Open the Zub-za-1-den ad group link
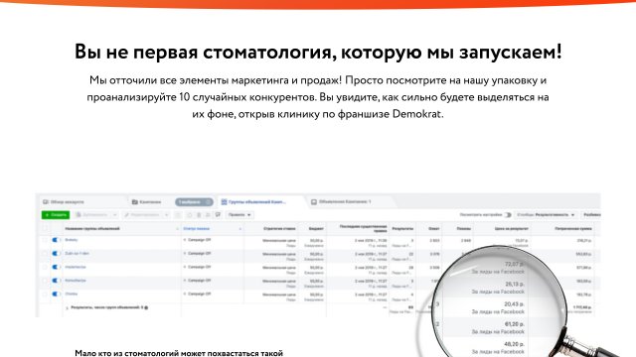The height and width of the screenshot is (357, 636). coord(77,253)
